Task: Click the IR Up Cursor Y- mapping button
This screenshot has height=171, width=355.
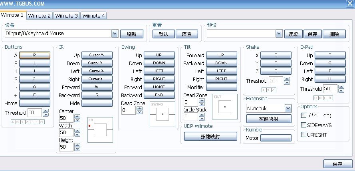Action: [97, 55]
